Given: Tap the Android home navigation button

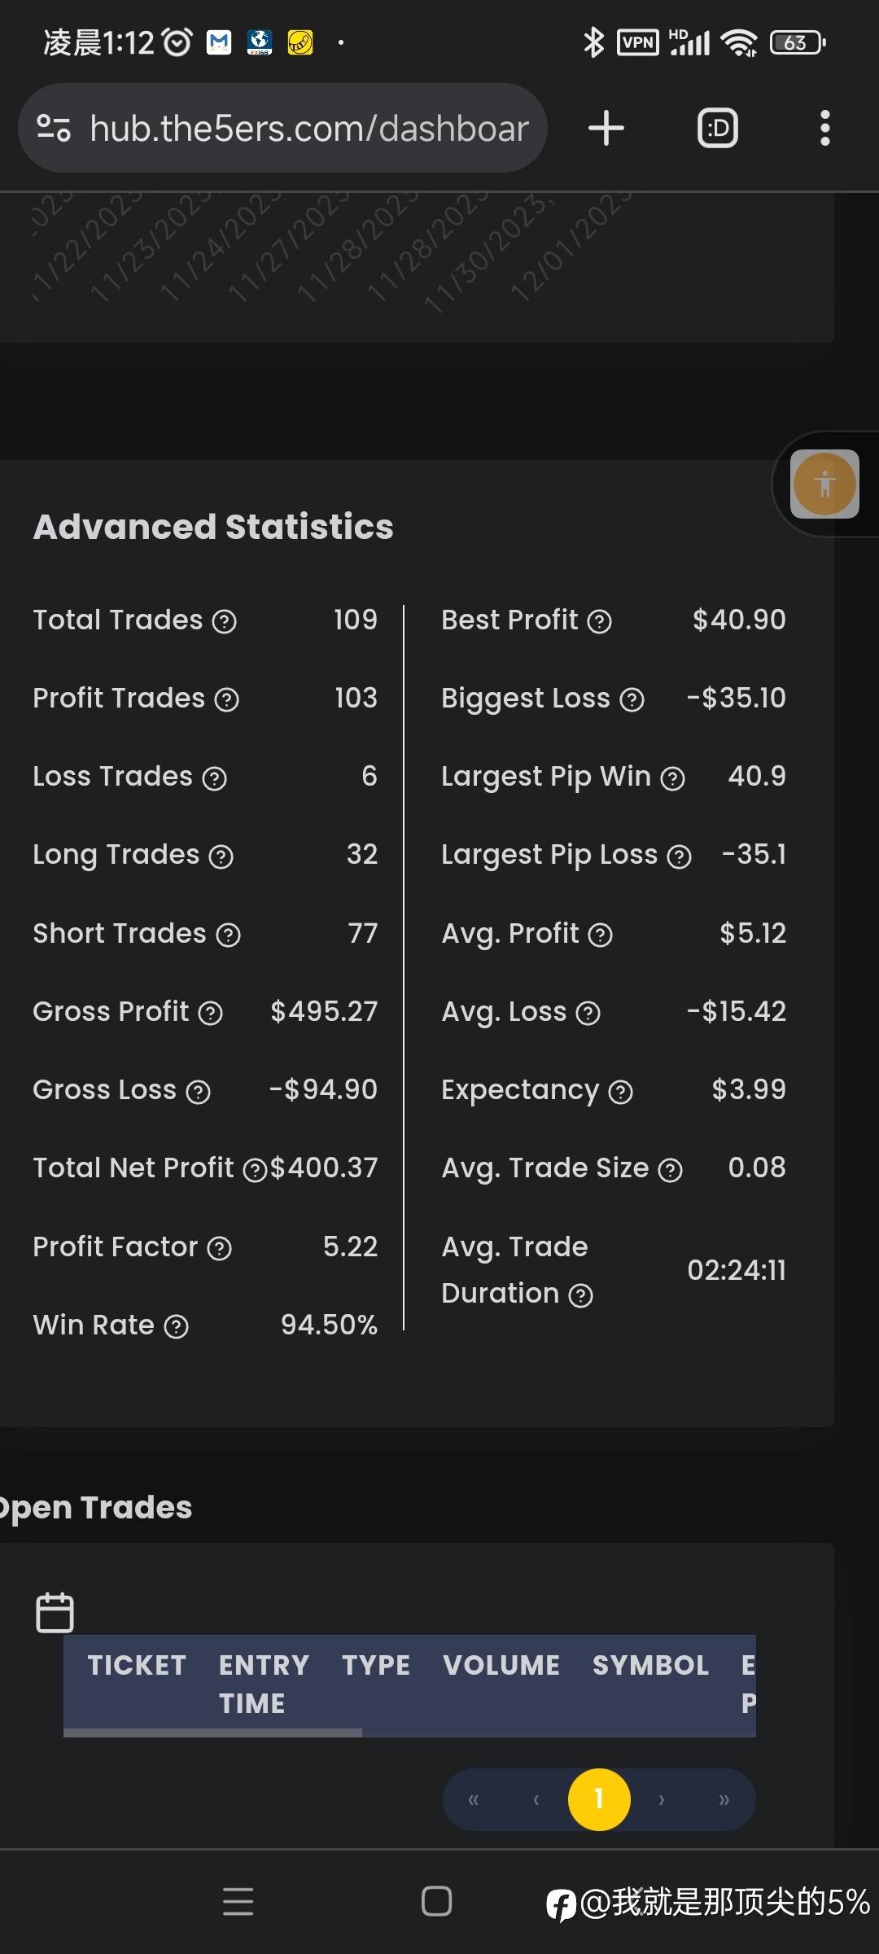Looking at the screenshot, I should 436,1901.
